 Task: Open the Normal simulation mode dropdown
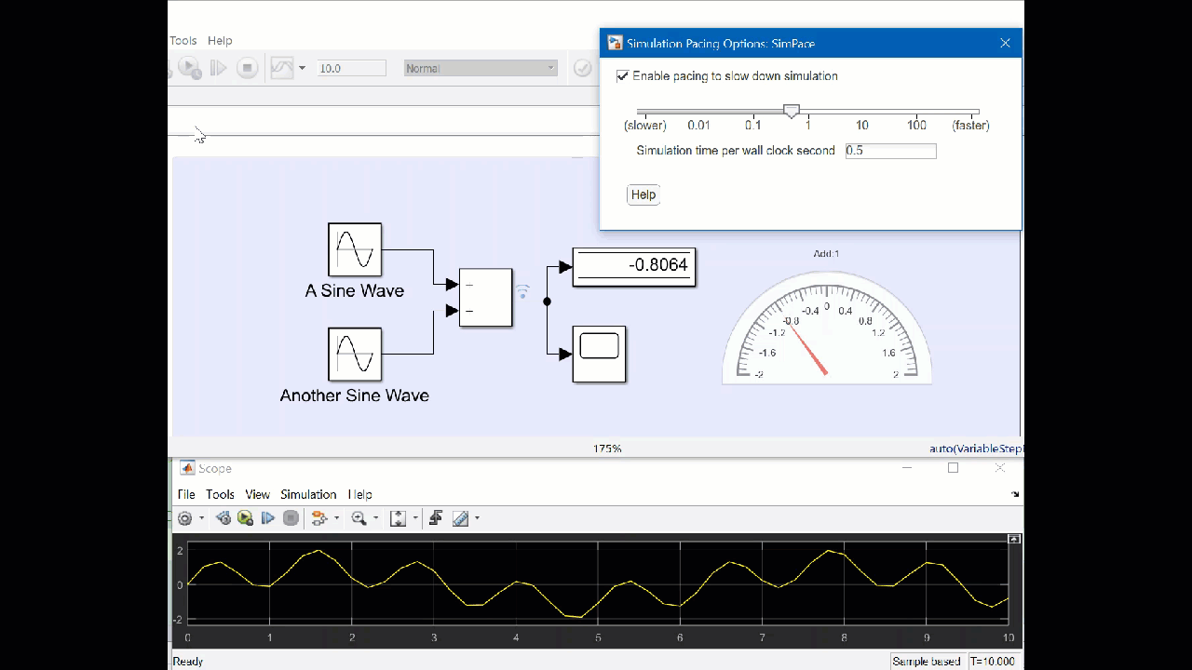pos(481,68)
